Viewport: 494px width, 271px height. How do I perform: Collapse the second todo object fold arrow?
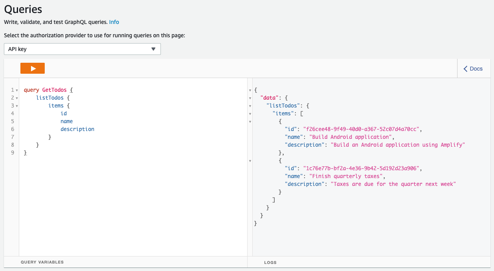pos(250,161)
